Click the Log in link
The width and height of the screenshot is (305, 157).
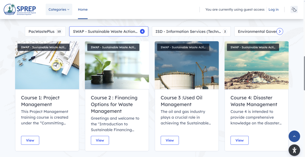[x=273, y=10]
